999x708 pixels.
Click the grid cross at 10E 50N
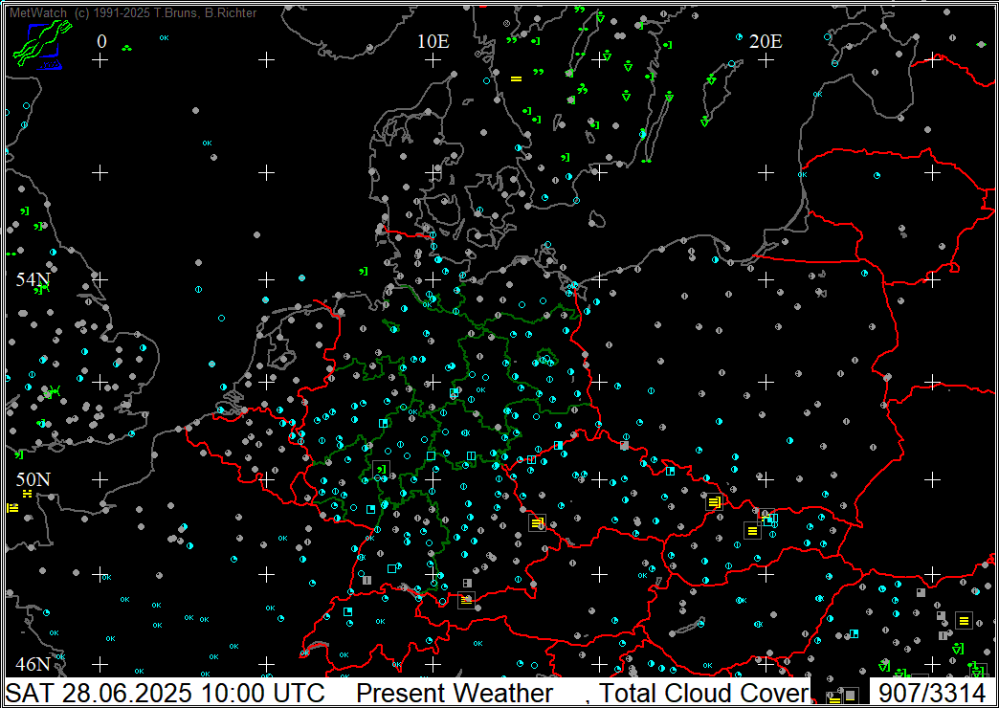tap(433, 479)
